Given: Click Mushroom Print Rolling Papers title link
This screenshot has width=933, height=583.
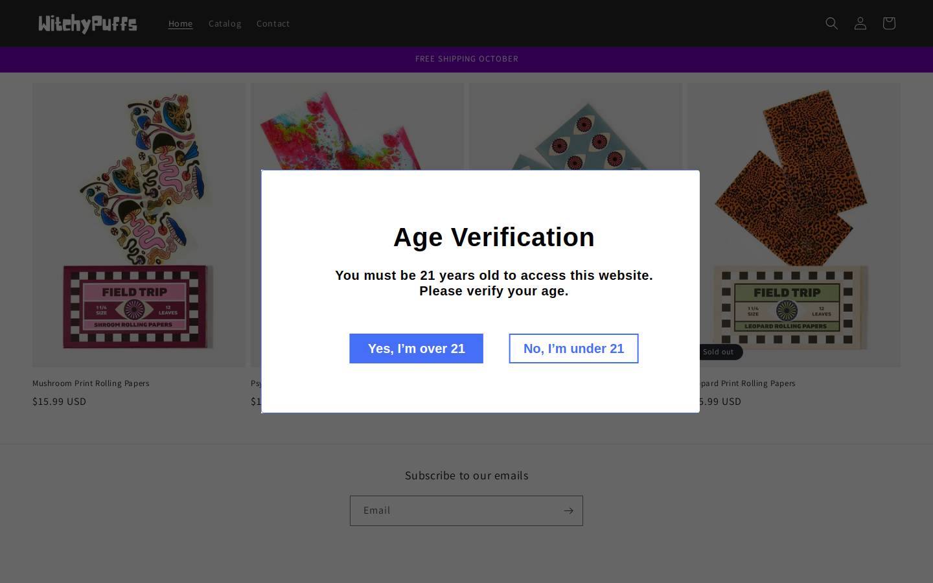Looking at the screenshot, I should [x=91, y=383].
